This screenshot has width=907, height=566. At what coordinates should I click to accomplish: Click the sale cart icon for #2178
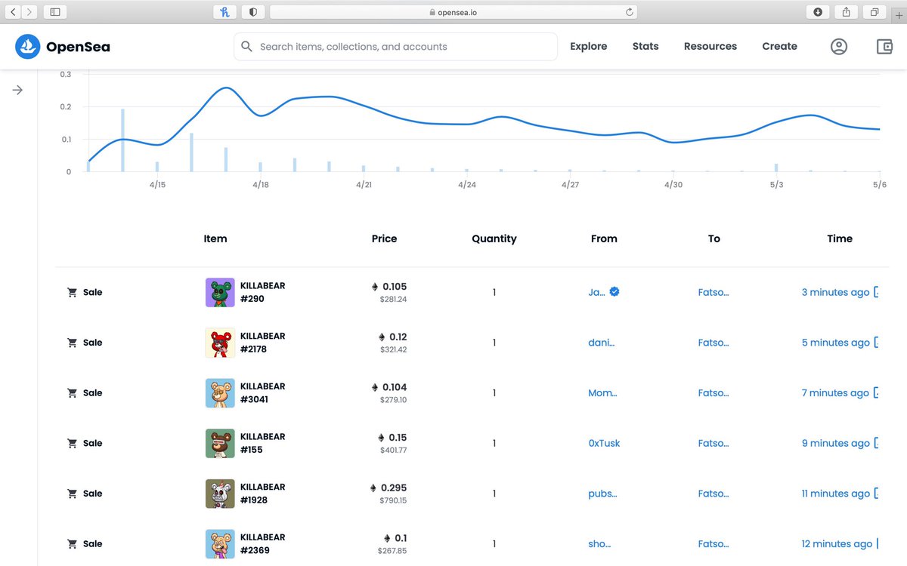[73, 343]
